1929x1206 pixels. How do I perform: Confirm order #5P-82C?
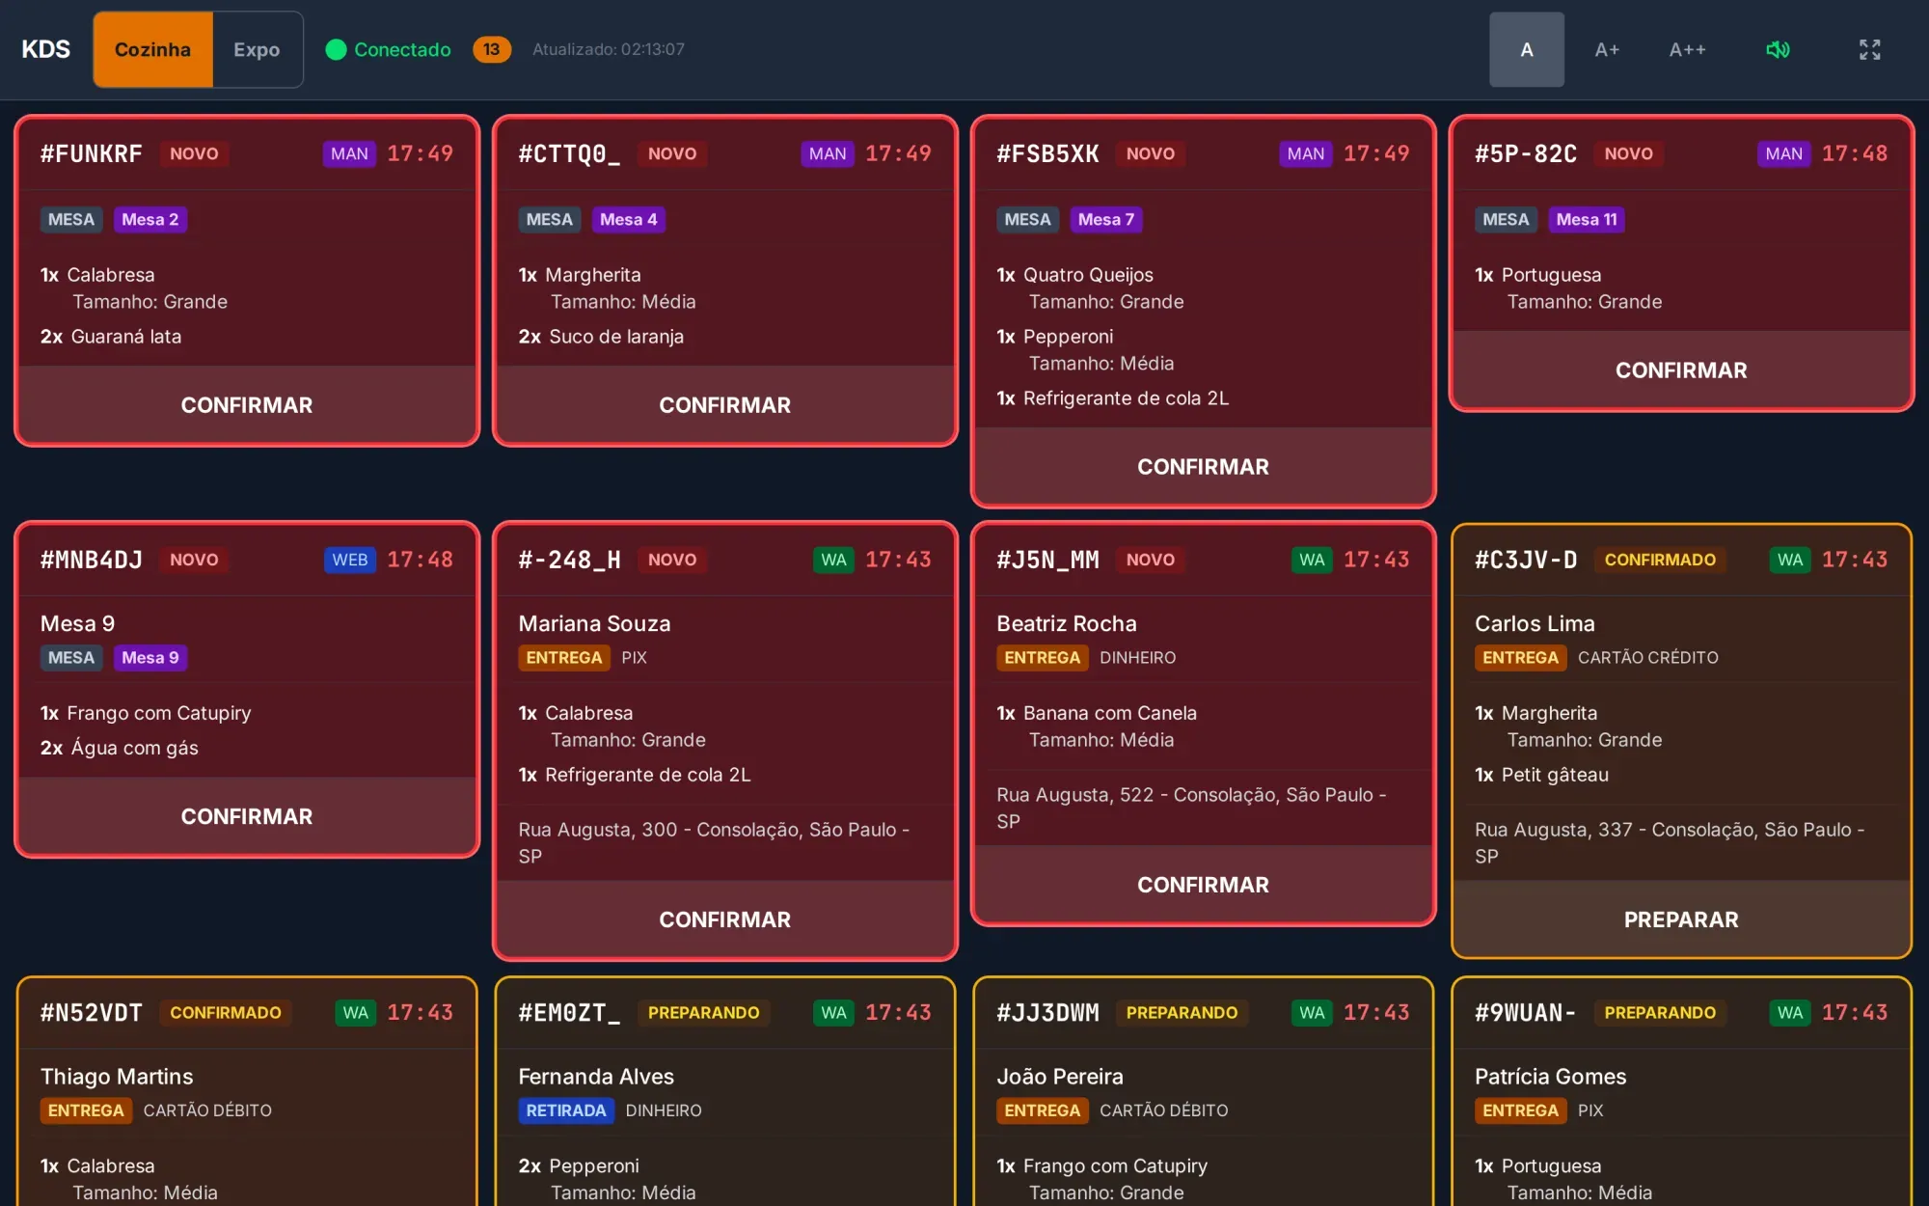click(1681, 370)
